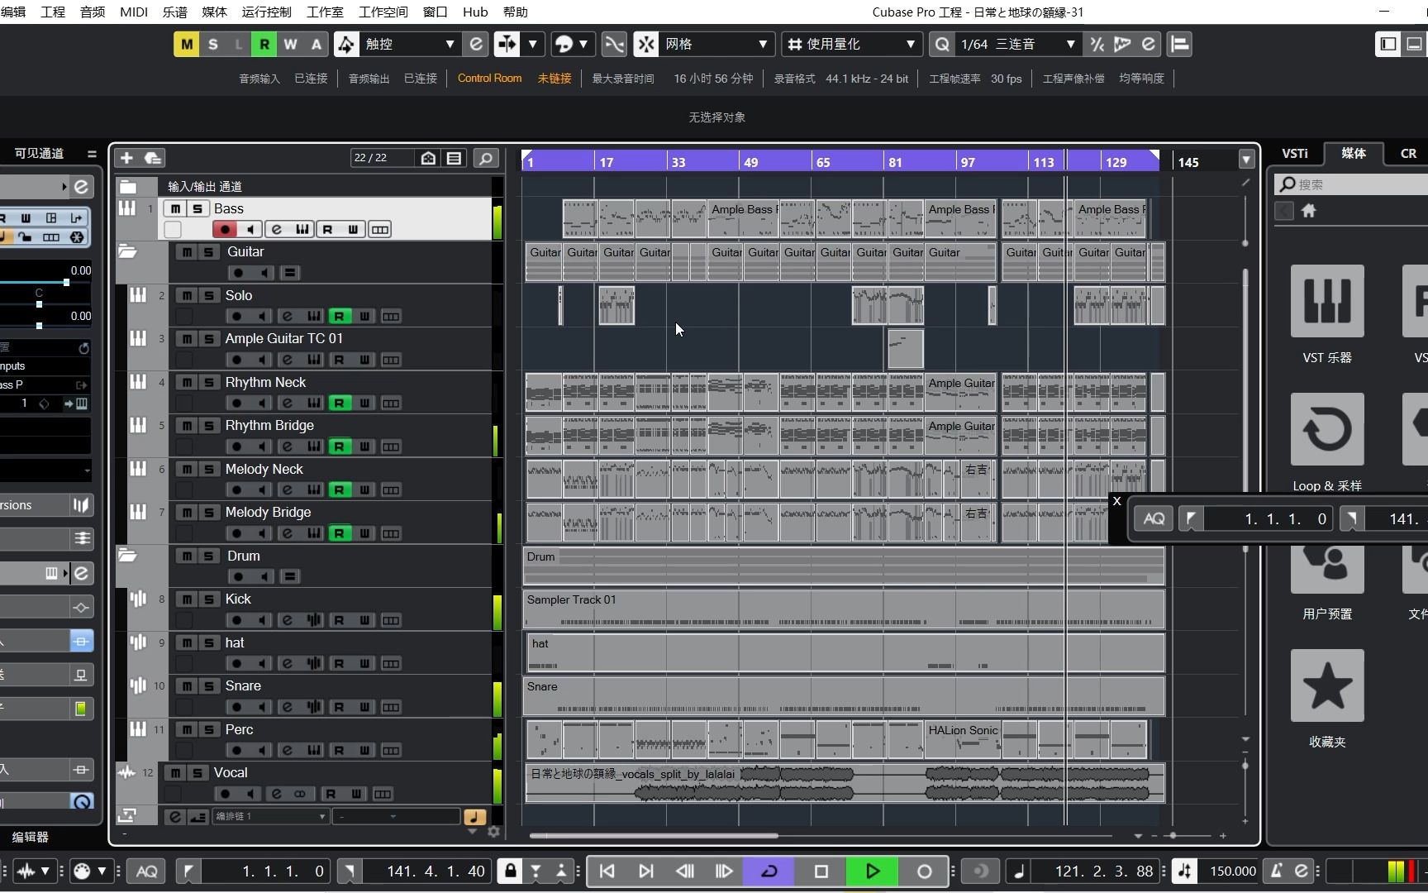Viewport: 1428px width, 893px height.
Task: Open the automation mode dropdown 触控
Action: [412, 44]
